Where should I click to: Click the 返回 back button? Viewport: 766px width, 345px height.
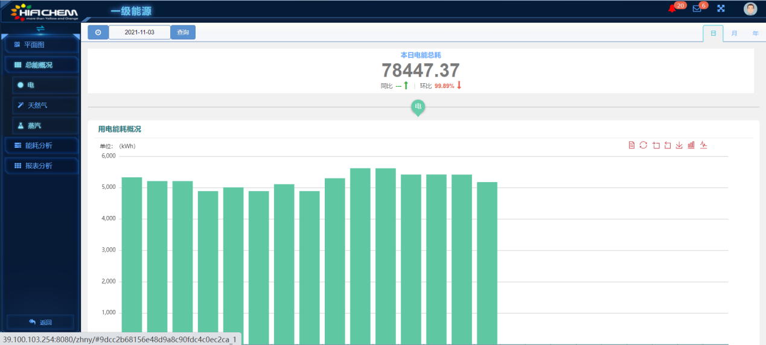(40, 322)
